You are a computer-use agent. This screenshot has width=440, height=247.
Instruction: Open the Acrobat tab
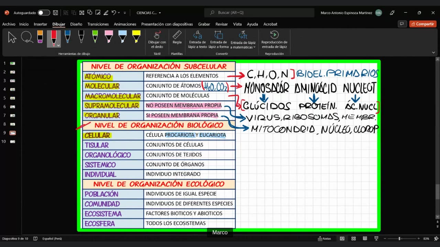point(271,24)
